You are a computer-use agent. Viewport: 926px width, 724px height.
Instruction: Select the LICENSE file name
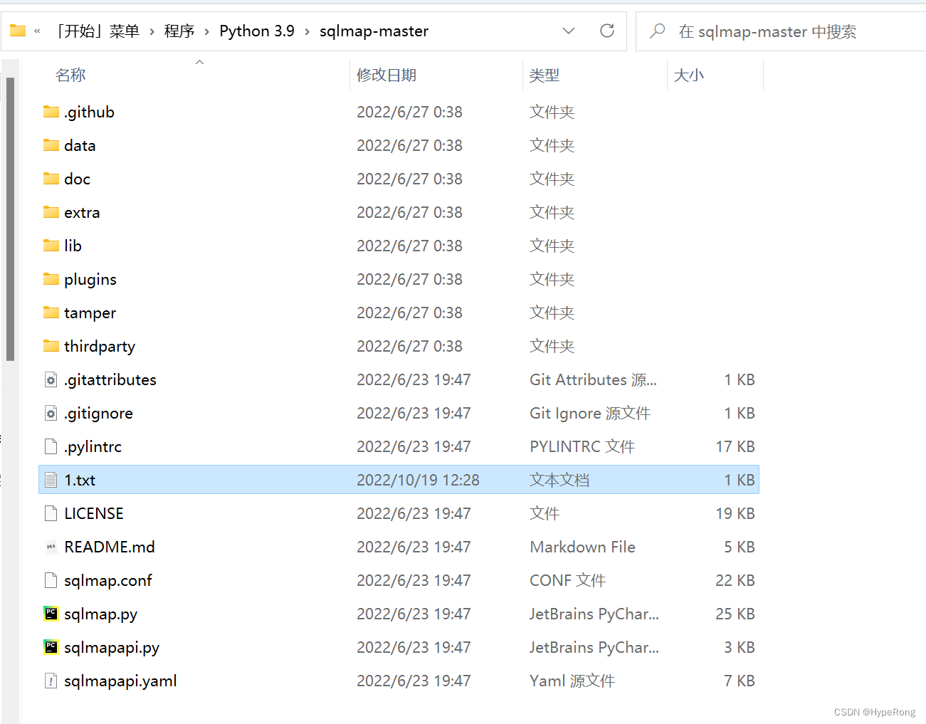[94, 513]
